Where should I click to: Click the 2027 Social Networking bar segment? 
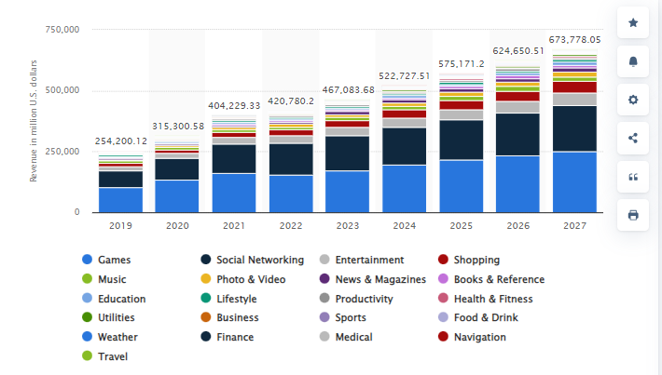(574, 128)
